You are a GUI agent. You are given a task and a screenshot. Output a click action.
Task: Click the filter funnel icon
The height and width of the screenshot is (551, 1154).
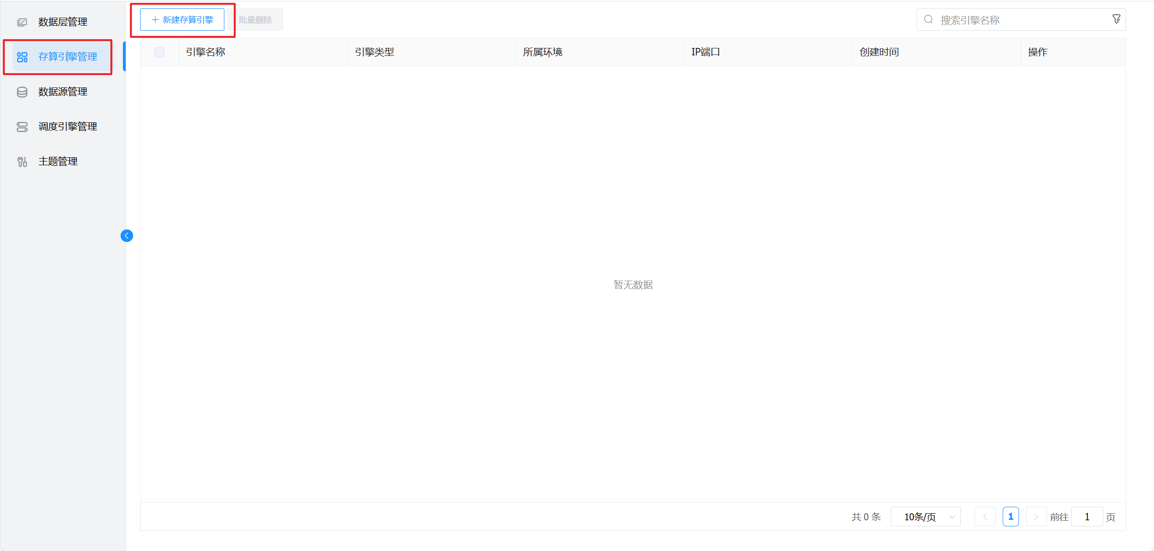[1116, 20]
